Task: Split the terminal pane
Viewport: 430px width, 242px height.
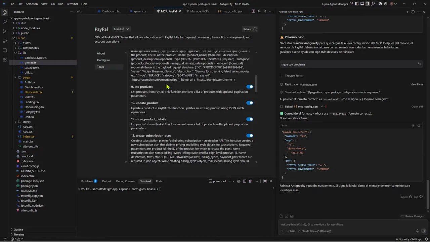Action: pos(244,181)
